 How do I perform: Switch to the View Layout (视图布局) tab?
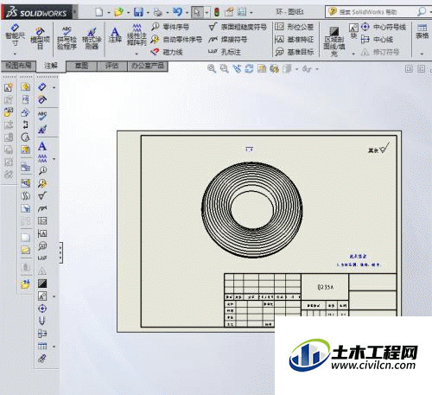(18, 66)
